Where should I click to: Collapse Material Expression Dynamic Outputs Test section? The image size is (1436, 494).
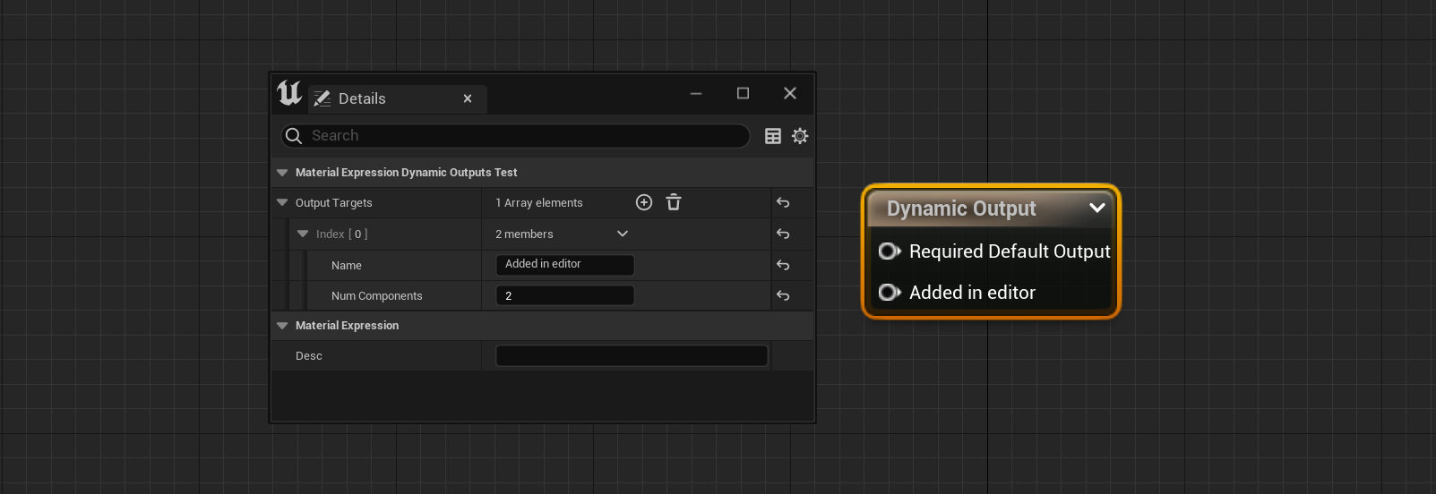282,173
